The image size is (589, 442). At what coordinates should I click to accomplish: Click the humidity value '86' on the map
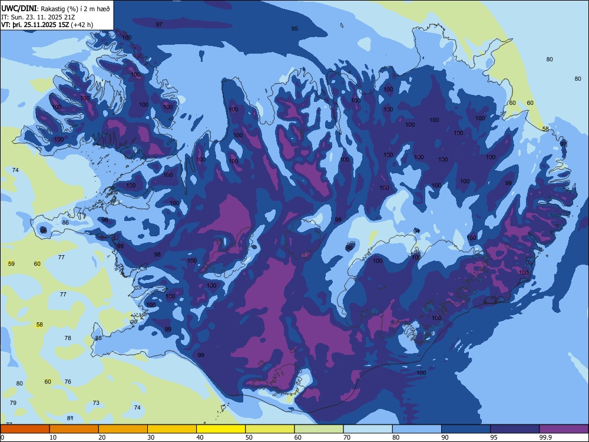pyautogui.click(x=65, y=223)
